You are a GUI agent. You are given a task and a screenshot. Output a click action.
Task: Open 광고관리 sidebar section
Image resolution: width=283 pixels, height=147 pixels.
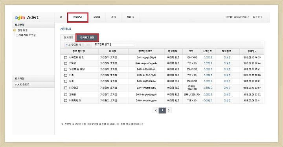point(33,25)
